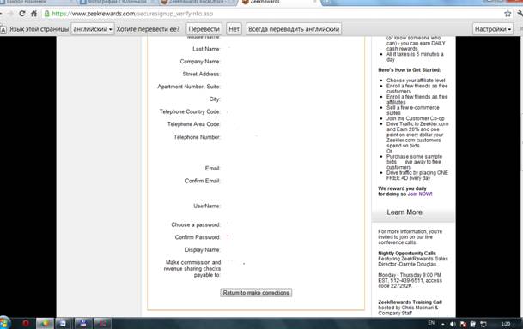Click 'Here's How to Get Started:' heading
The image size is (523, 329).
click(410, 70)
